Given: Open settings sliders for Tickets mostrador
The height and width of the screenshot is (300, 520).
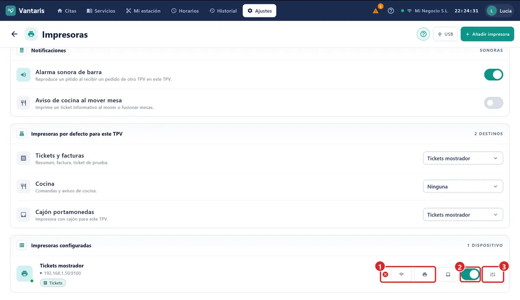Looking at the screenshot, I should (493, 274).
